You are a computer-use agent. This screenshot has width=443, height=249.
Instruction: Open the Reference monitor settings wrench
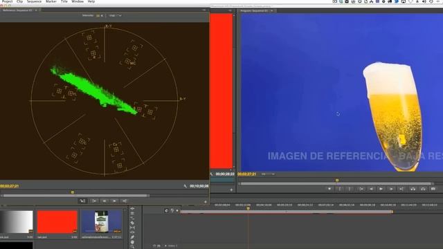[185, 186]
